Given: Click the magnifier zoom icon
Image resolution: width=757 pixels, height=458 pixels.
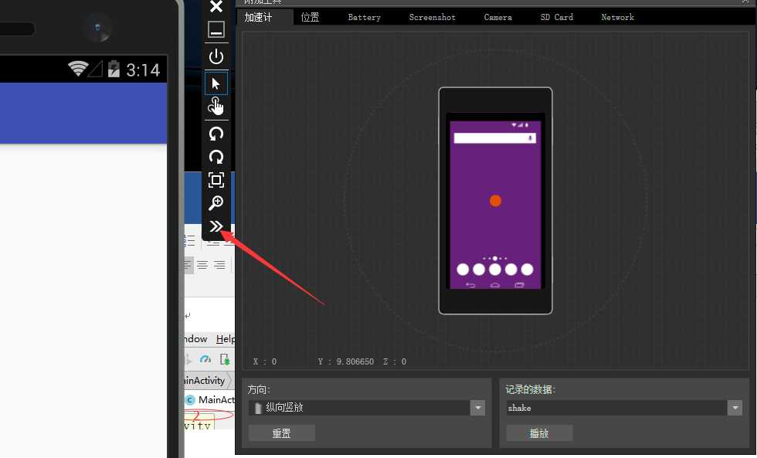Looking at the screenshot, I should coord(216,202).
